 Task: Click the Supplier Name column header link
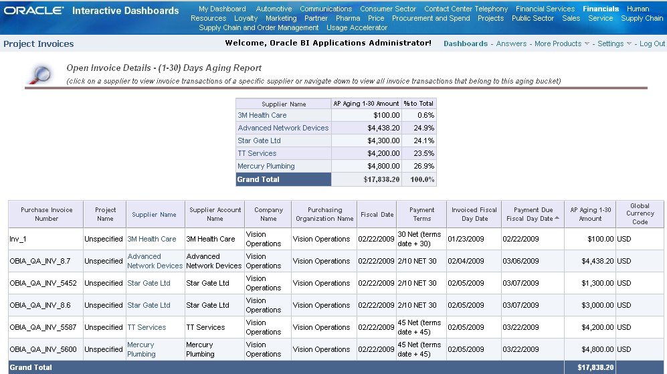[154, 215]
